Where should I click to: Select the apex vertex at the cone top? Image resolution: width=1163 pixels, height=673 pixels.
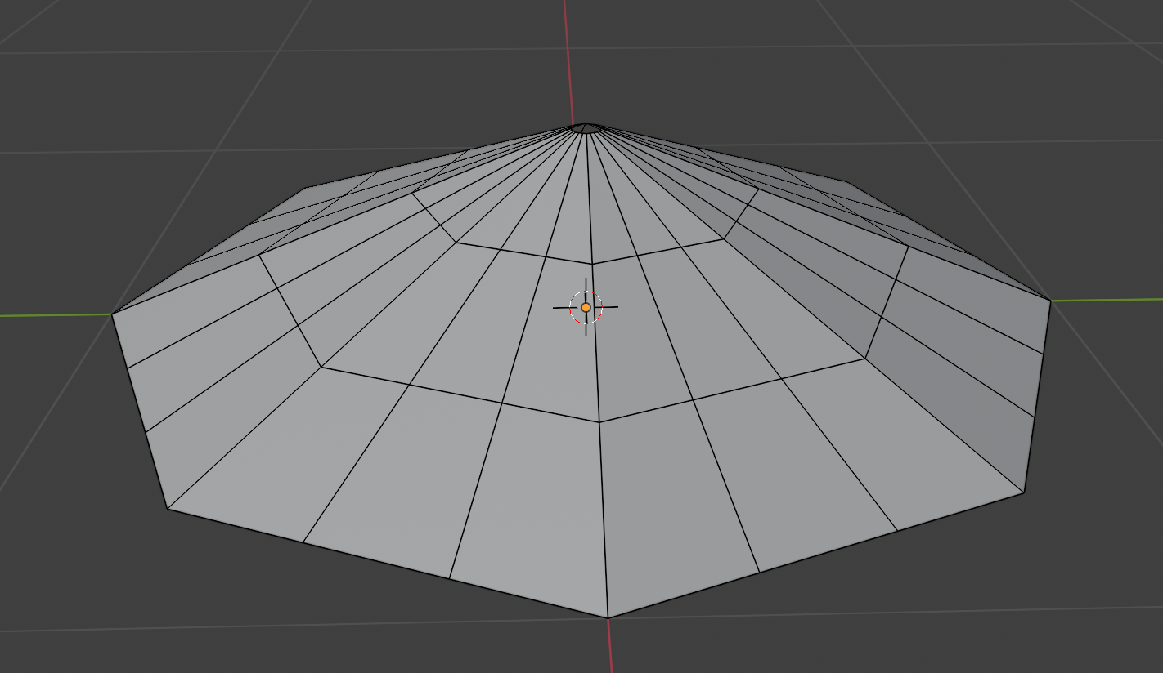pyautogui.click(x=585, y=127)
